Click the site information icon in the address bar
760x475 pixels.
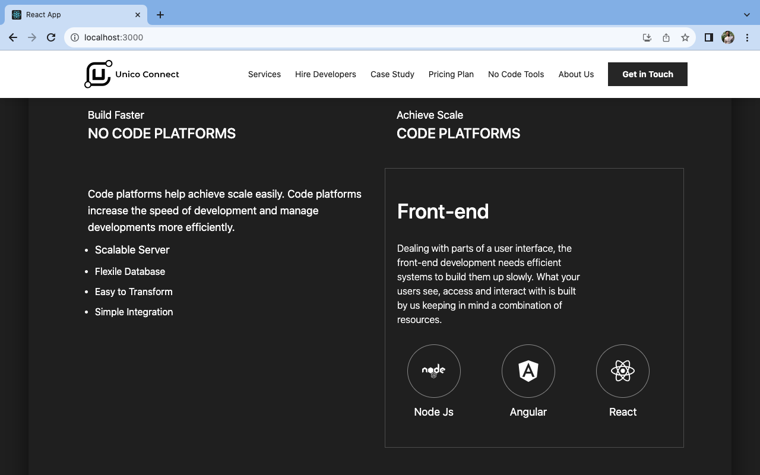(74, 37)
